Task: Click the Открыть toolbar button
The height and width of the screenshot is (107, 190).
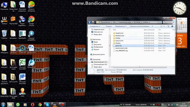Action: pyautogui.click(x=108, y=26)
